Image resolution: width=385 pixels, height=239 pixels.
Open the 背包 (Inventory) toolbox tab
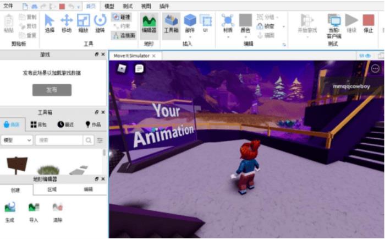point(38,124)
